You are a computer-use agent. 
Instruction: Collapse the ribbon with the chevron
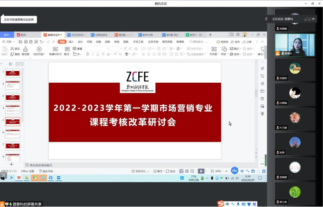pos(262,42)
